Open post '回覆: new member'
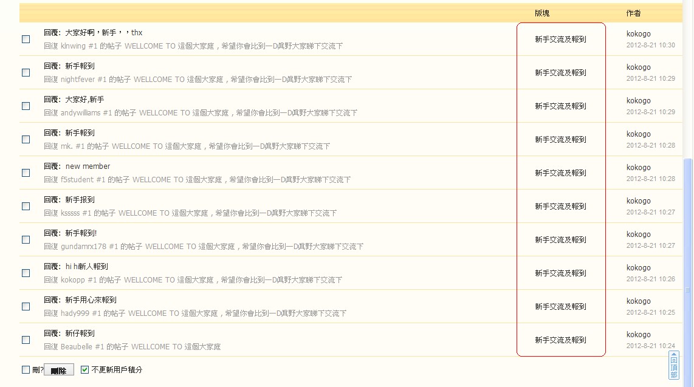This screenshot has width=694, height=387. [x=77, y=166]
